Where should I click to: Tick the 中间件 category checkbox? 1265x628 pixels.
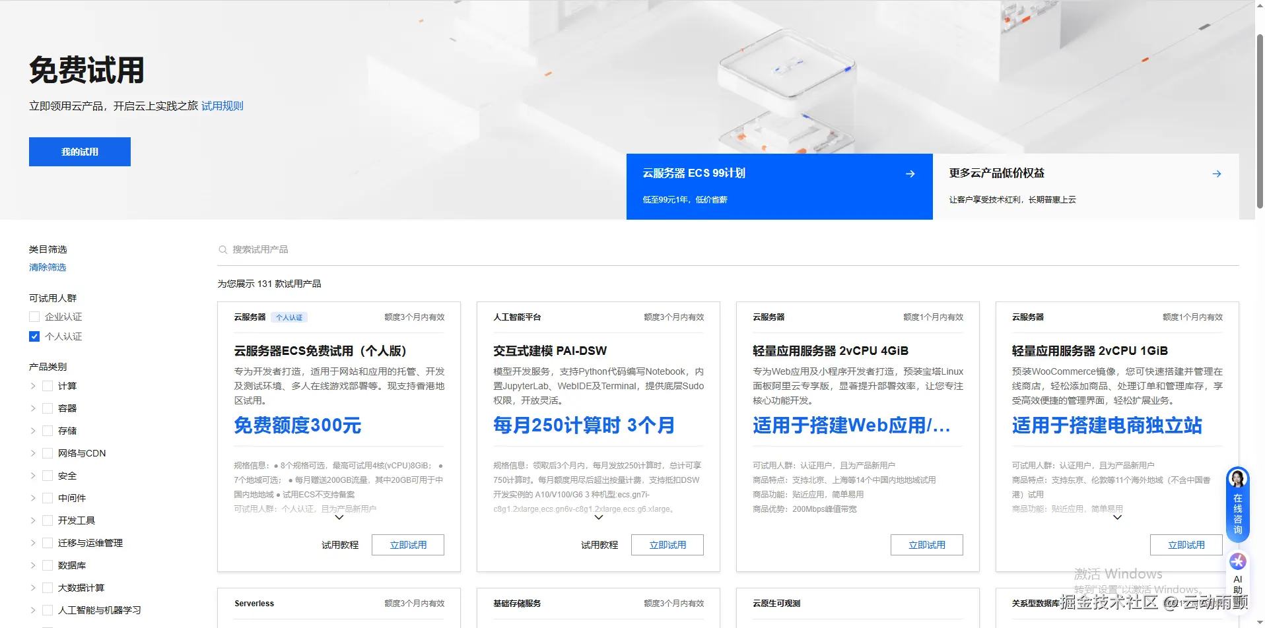tap(48, 498)
